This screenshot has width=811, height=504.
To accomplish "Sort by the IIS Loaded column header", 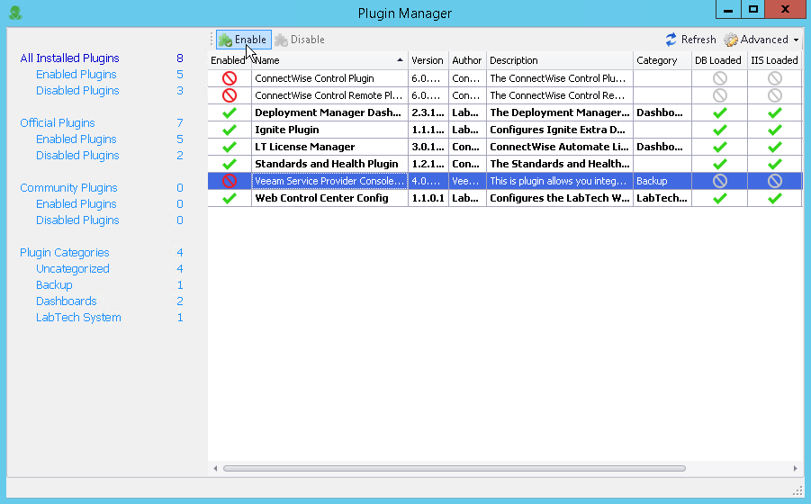I will click(774, 60).
